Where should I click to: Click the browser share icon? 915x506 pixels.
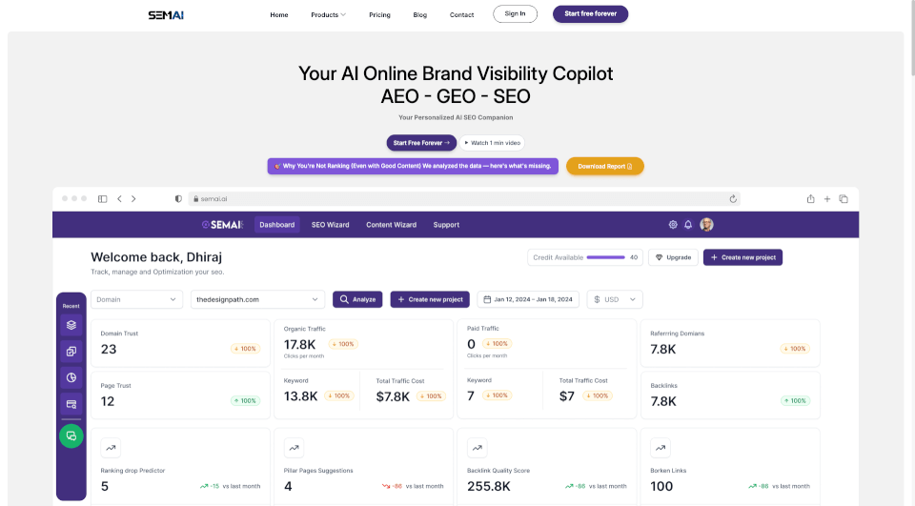pyautogui.click(x=810, y=199)
